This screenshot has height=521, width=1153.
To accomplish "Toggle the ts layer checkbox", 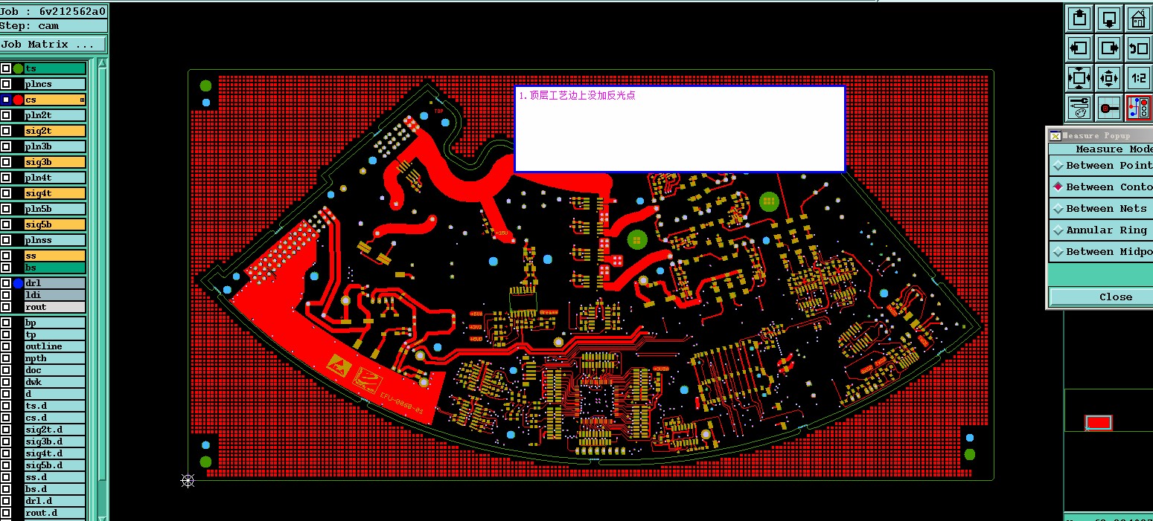I will point(6,68).
